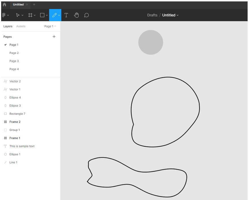Close the Untitled tab

[x=27, y=5]
